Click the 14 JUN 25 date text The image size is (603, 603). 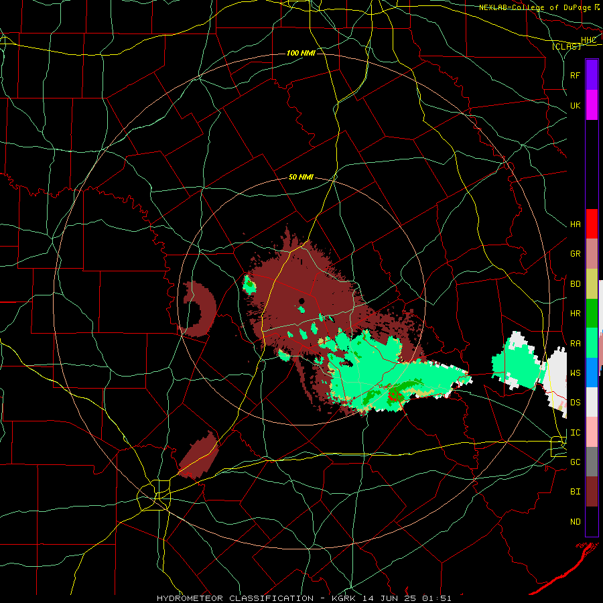[x=389, y=598]
